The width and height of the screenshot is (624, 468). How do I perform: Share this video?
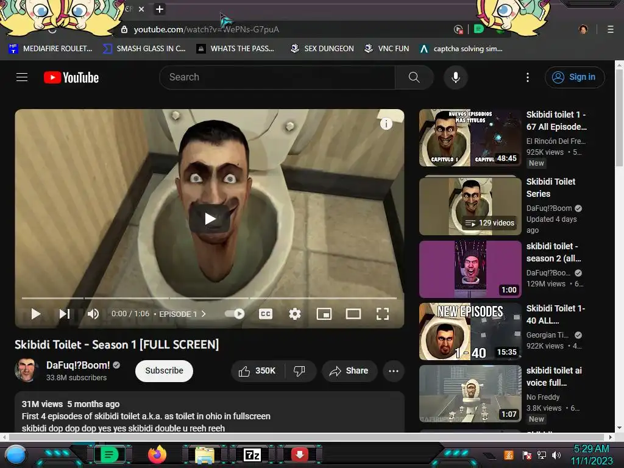click(349, 371)
